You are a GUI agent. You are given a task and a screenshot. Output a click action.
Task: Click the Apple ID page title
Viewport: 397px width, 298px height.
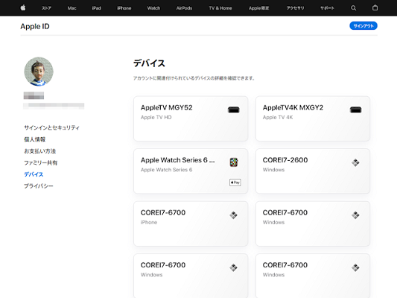35,26
